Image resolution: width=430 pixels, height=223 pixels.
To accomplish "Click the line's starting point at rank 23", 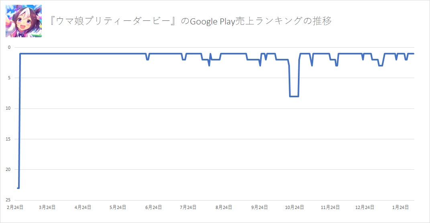I will [x=18, y=188].
